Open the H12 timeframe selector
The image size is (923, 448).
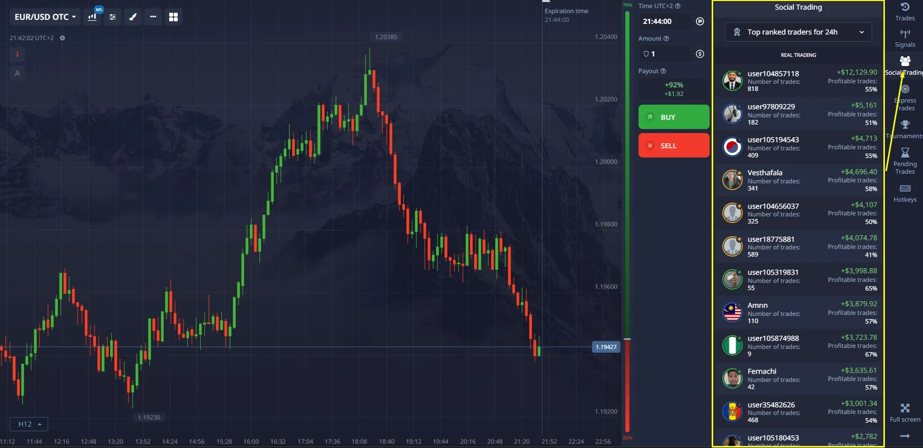coord(29,424)
